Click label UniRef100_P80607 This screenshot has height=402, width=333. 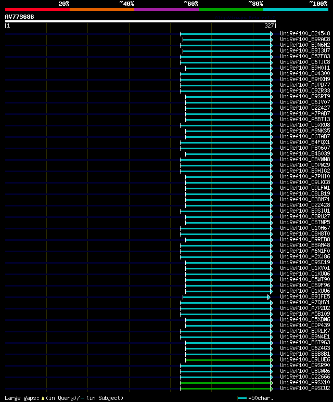point(305,148)
